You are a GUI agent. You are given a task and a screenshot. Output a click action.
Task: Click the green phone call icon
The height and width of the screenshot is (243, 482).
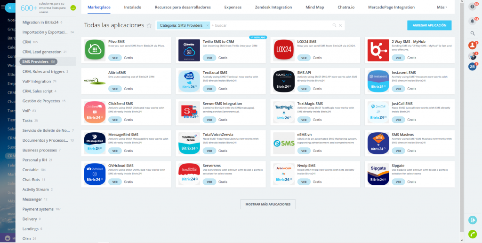(x=473, y=234)
